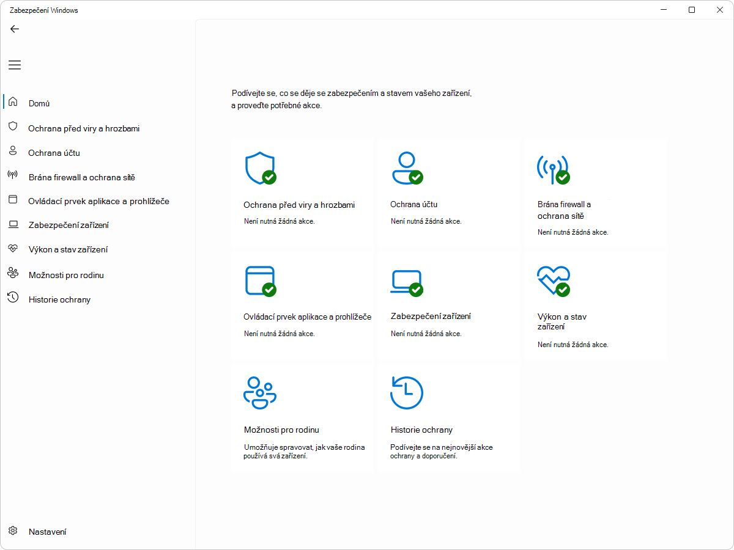
Task: Open the large family options people icon
Action: pos(260,392)
